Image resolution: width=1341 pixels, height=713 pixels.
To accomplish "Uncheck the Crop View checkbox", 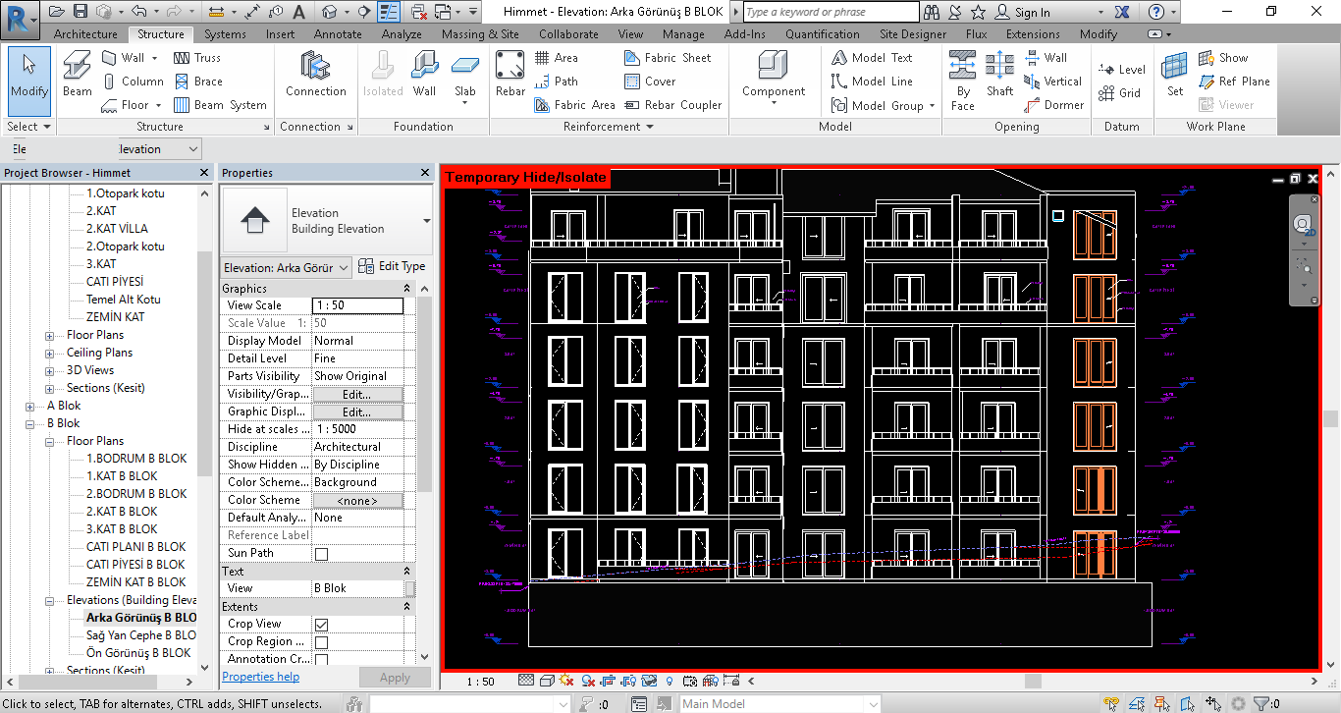I will point(321,625).
